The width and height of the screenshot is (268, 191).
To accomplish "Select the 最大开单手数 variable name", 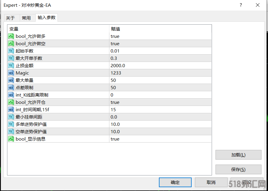I will coord(29,58).
